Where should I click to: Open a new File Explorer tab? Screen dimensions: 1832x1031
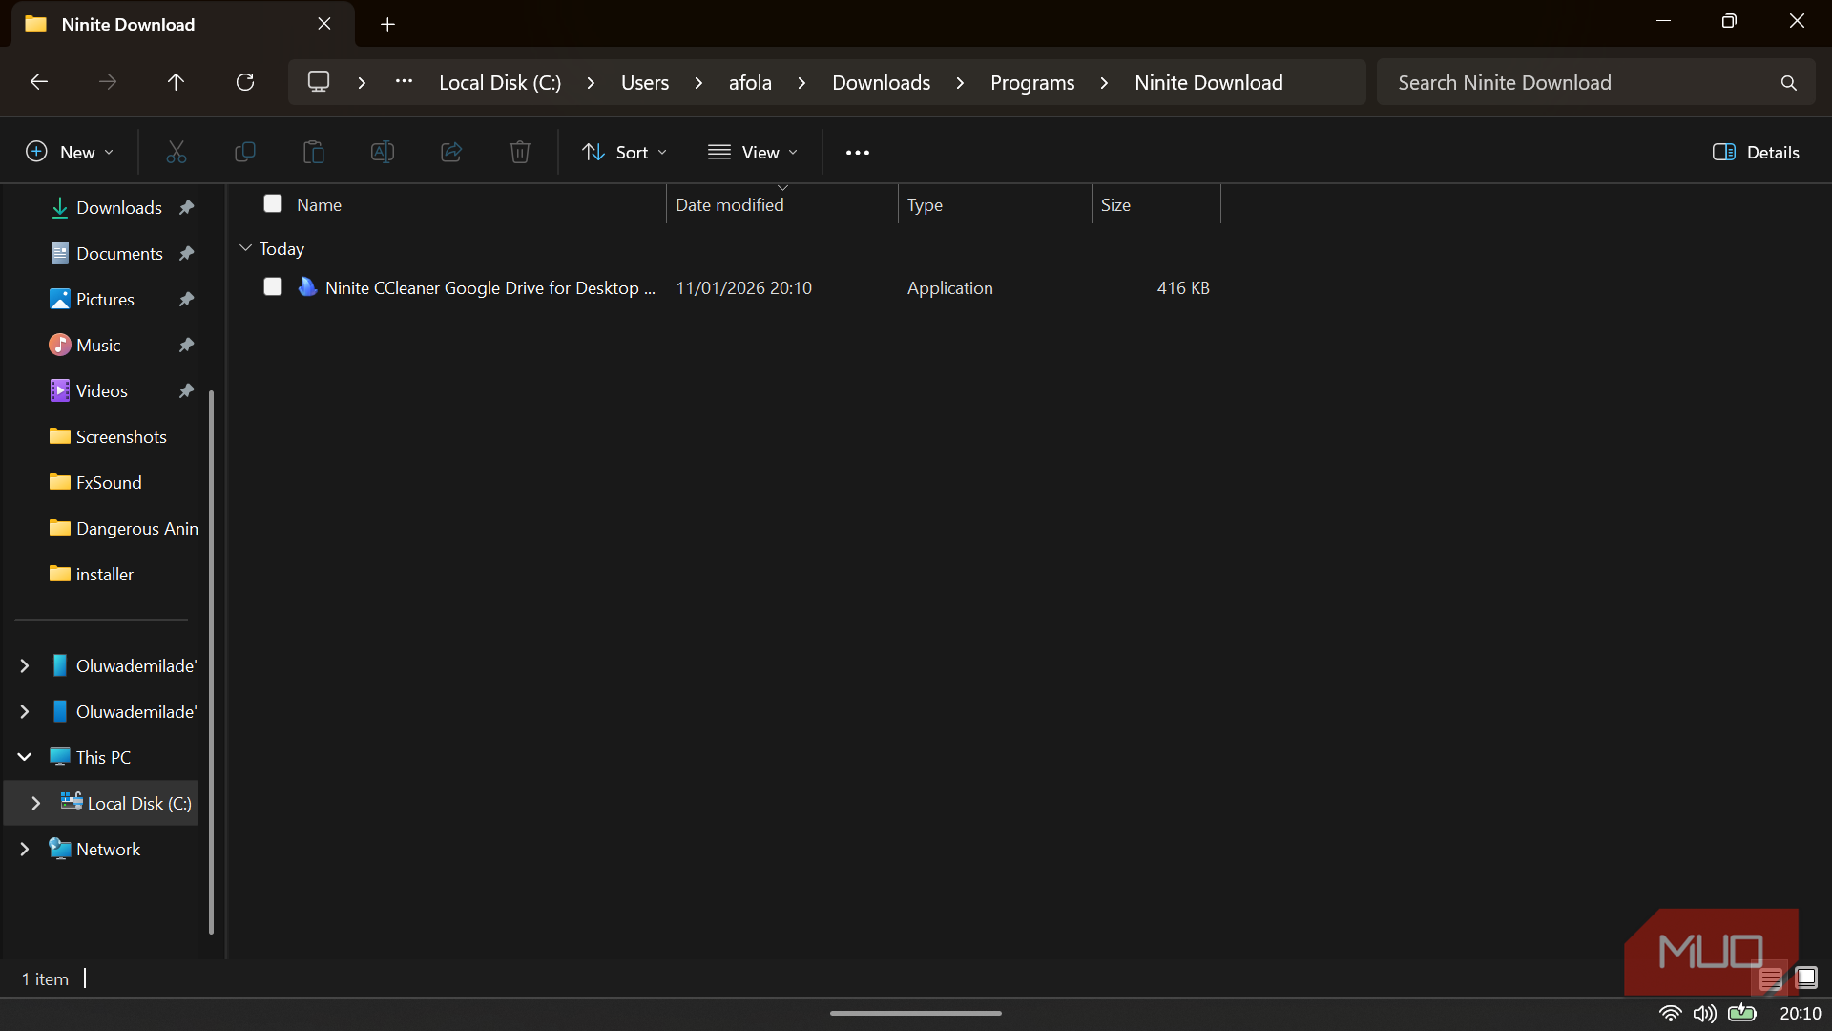[x=387, y=24]
